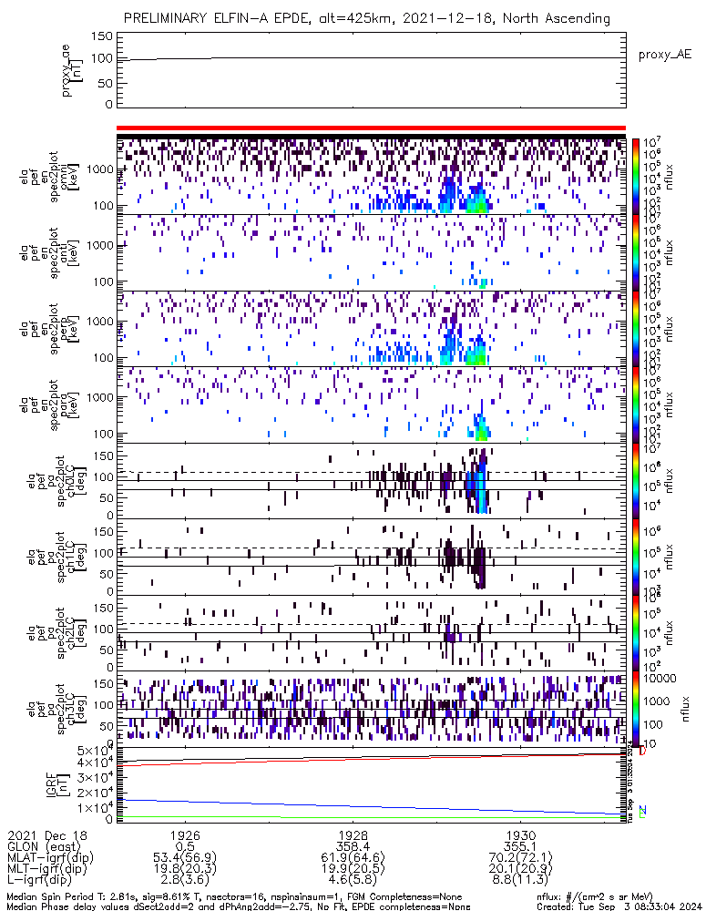Screen dimensions: 706x911
Task: Click the para energy spectrogram panel
Action: pos(372,405)
